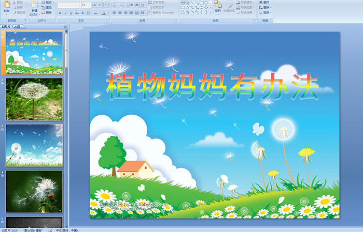Switch to the Slides (幻灯片) tab
The height and width of the screenshot is (232, 363).
6,26
